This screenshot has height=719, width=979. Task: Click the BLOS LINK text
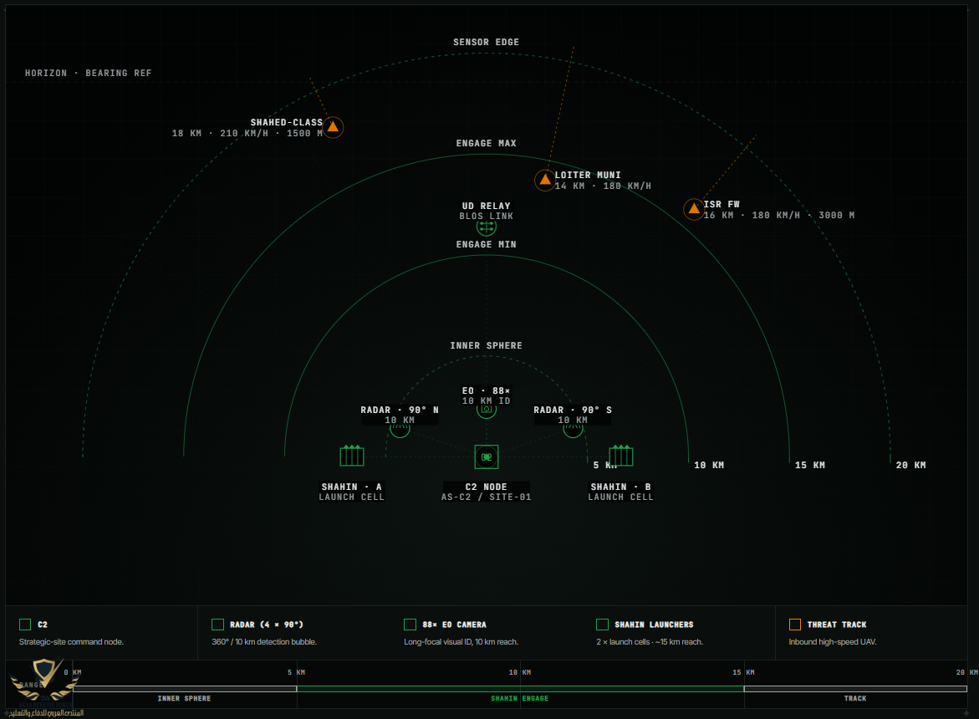pos(487,216)
